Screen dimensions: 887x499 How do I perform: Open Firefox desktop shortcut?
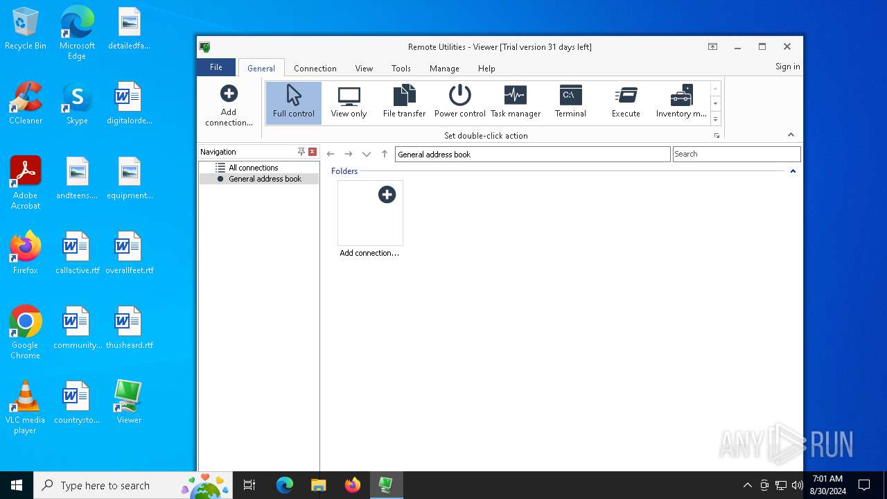26,254
